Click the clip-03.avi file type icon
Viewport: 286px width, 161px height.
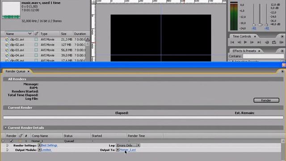click(7, 50)
